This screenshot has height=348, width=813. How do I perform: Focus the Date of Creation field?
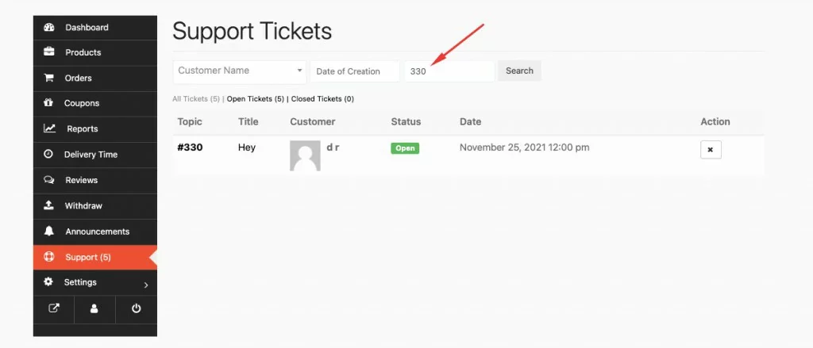click(x=355, y=71)
